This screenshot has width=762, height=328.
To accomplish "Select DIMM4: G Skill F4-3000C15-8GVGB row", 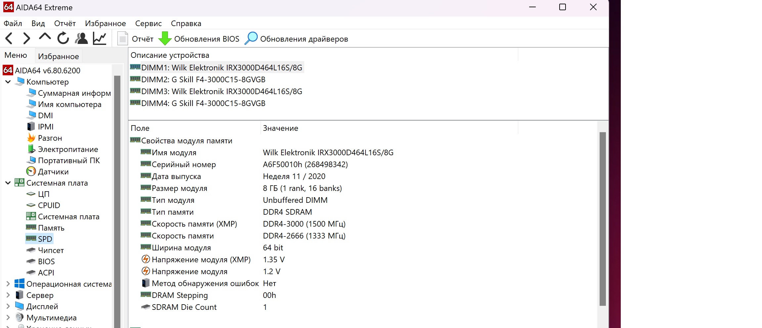I will (x=198, y=103).
